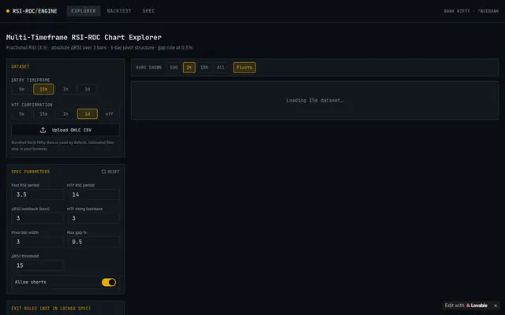Toggle the Pivots overlay button
Viewport: 505px width, 315px height.
tap(244, 68)
